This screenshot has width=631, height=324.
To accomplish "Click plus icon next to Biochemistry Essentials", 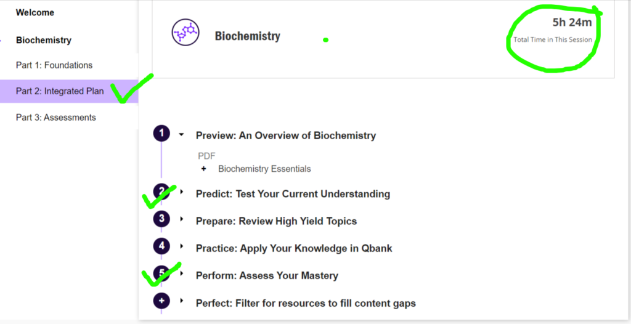I will pos(204,169).
